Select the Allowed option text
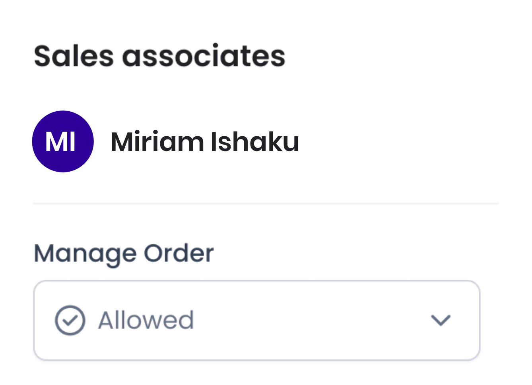Viewport: 532px width, 385px height. click(146, 320)
